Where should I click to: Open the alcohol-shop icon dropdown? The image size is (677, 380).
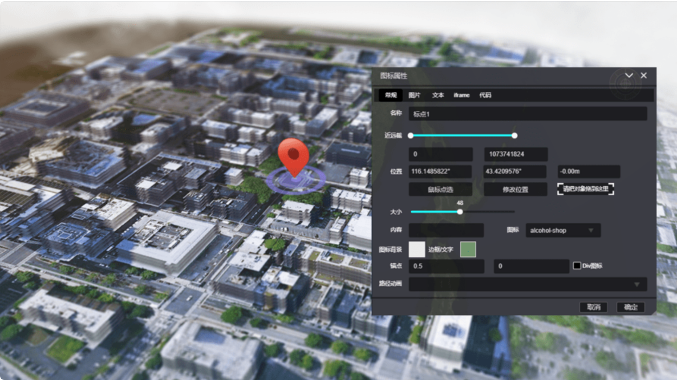[x=563, y=231]
